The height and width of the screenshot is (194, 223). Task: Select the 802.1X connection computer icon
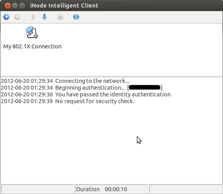click(x=32, y=33)
